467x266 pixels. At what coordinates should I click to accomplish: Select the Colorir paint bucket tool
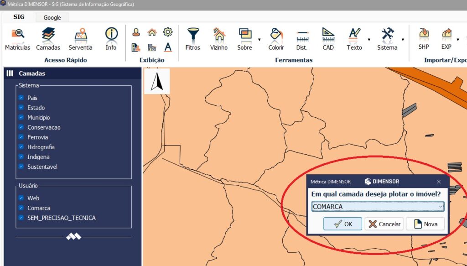pos(276,39)
